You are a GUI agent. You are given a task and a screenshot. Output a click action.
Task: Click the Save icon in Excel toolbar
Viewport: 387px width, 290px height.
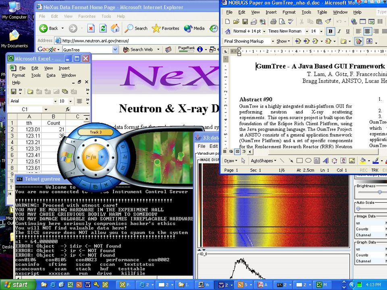[13, 91]
